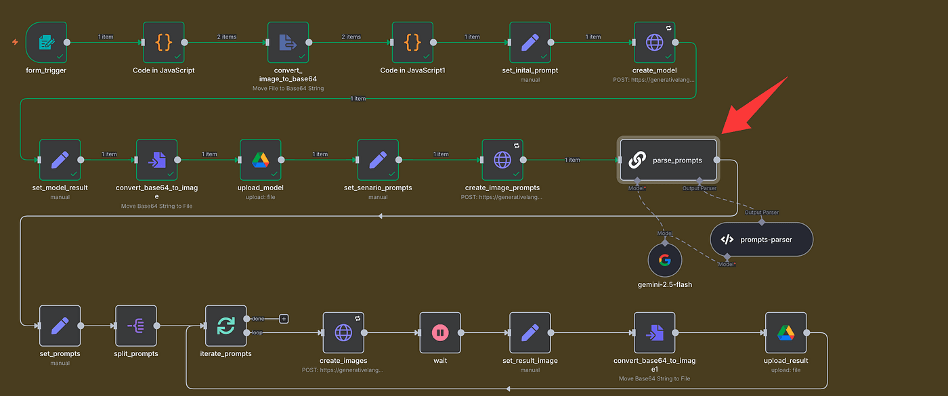Click the gemini-2.5-flash model node

point(664,260)
